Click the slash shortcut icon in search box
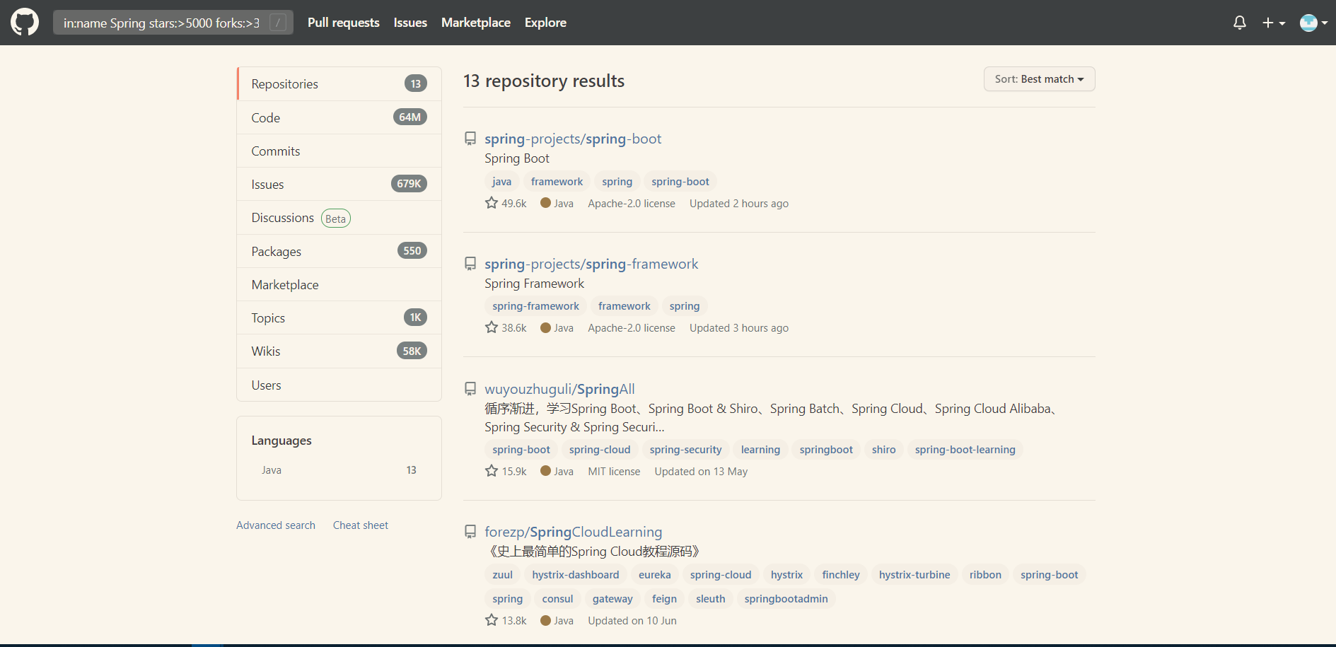This screenshot has height=647, width=1336. click(x=279, y=23)
